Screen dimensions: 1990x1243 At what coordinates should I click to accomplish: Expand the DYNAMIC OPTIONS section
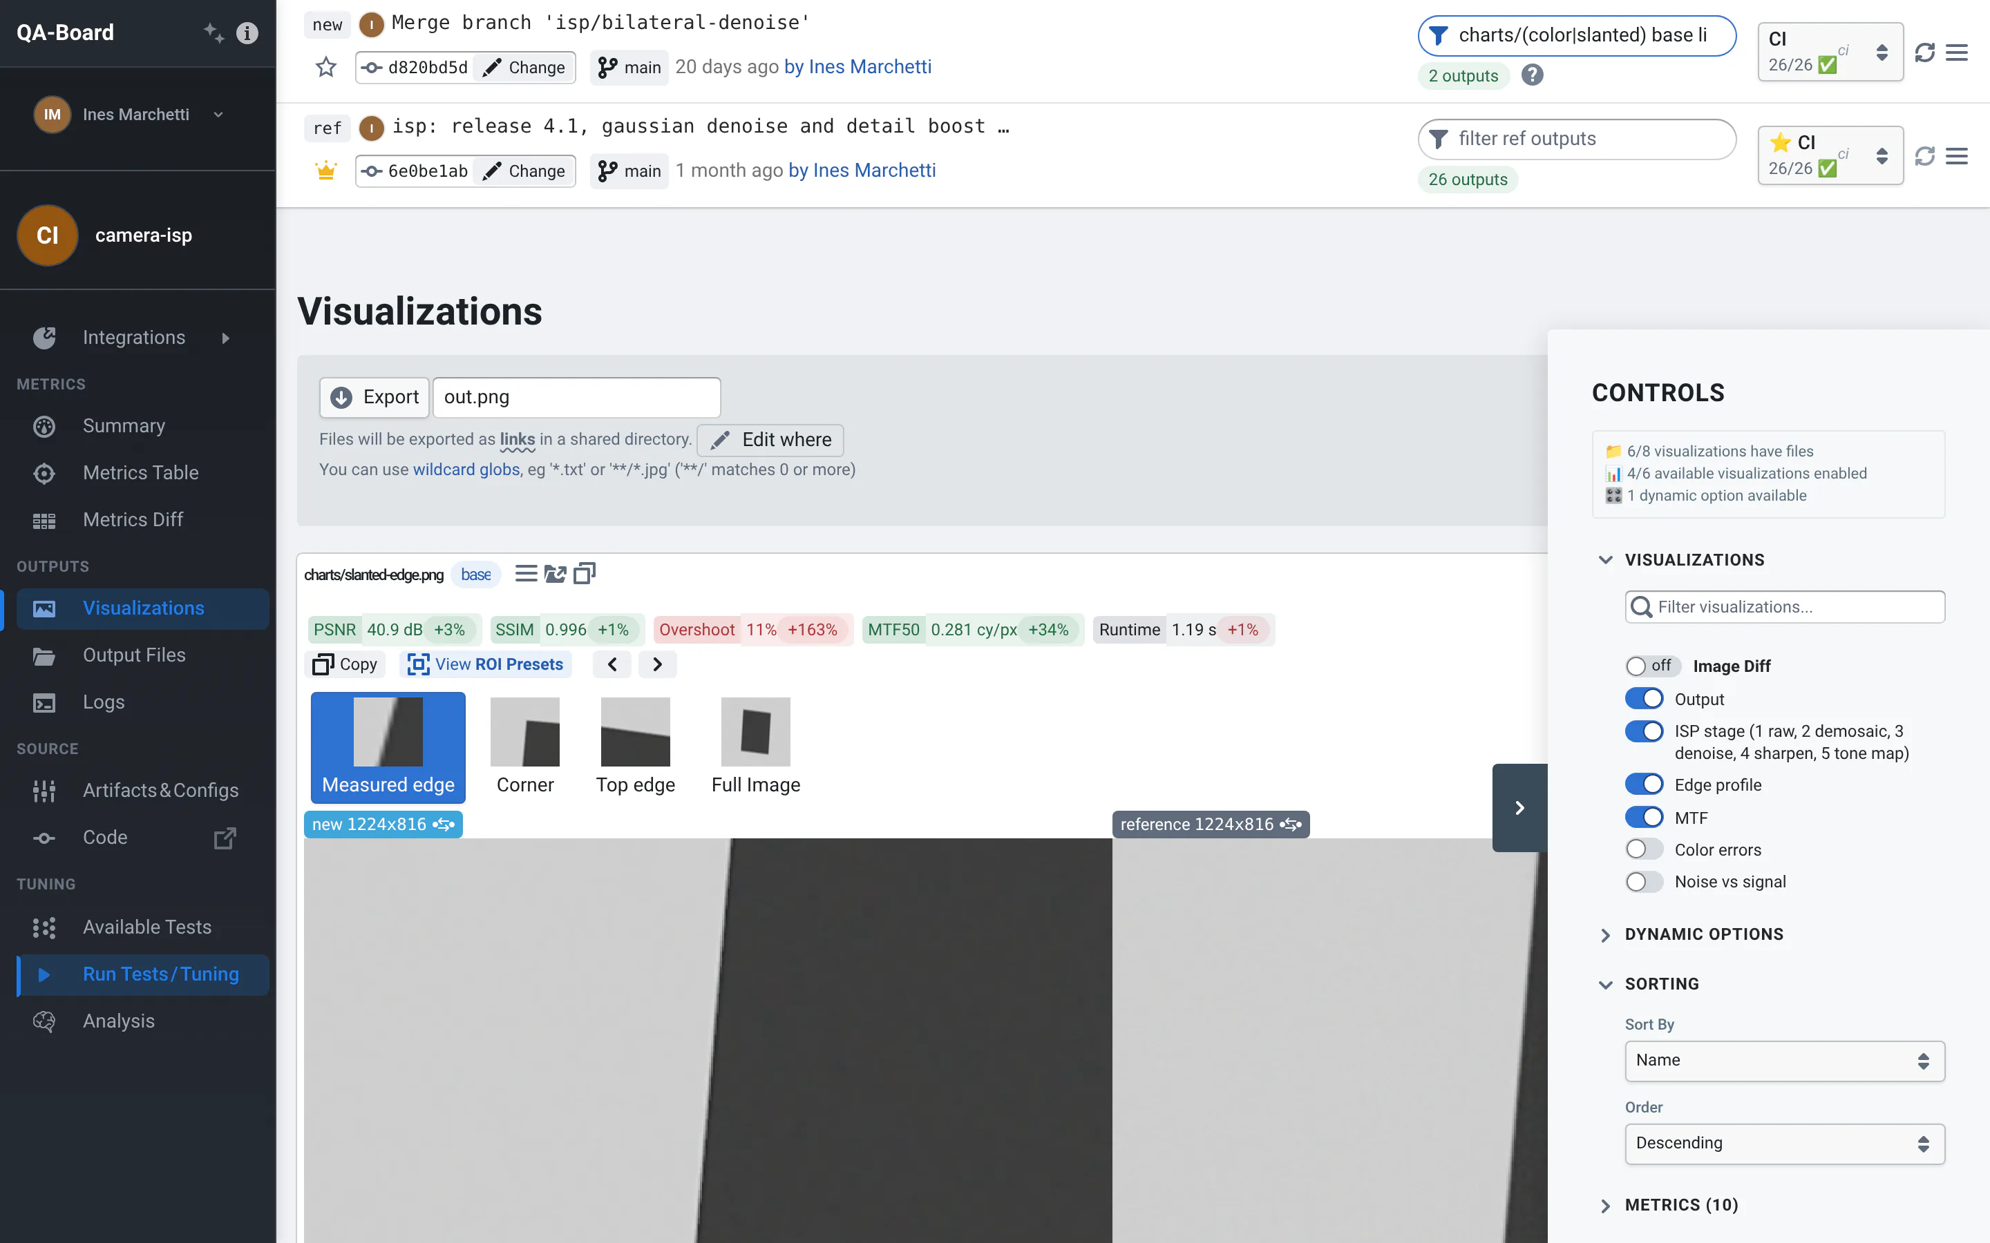pos(1605,935)
